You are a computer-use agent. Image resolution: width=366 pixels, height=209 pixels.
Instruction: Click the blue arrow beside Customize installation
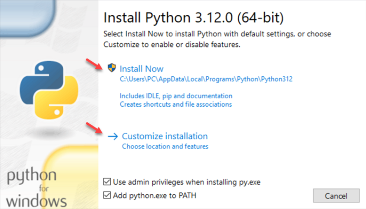pyautogui.click(x=113, y=136)
